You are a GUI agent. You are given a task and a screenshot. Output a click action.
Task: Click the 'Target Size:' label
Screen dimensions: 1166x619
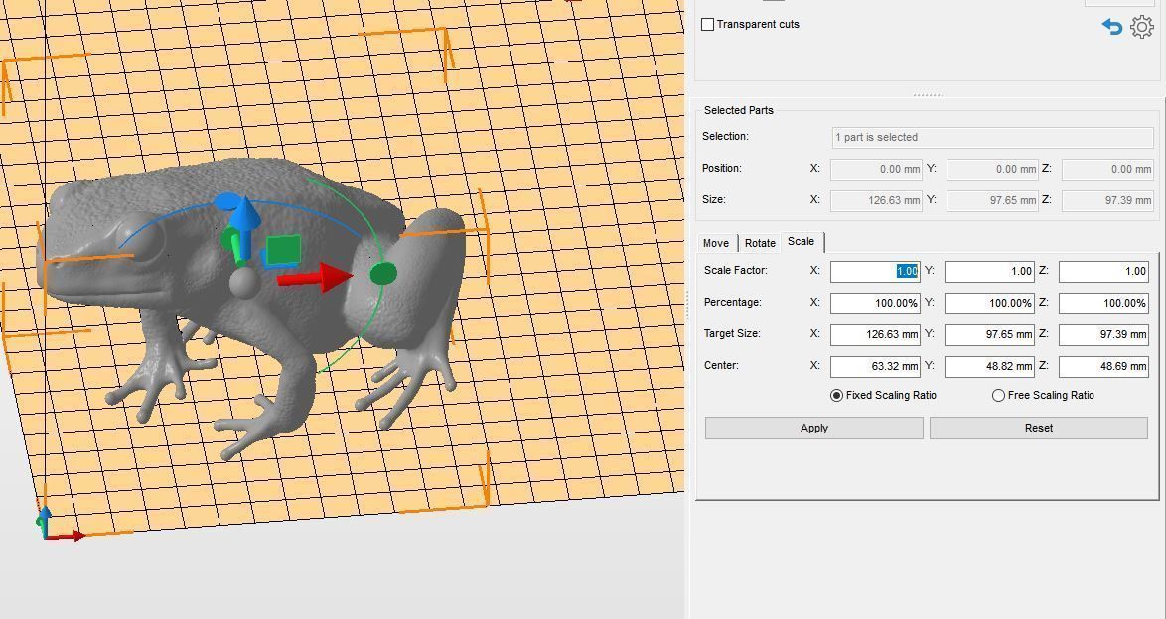732,333
